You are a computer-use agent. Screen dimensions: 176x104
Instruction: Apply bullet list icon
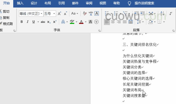point(107,13)
